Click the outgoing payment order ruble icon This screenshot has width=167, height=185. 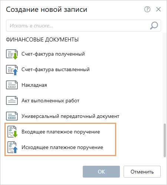[12, 147]
